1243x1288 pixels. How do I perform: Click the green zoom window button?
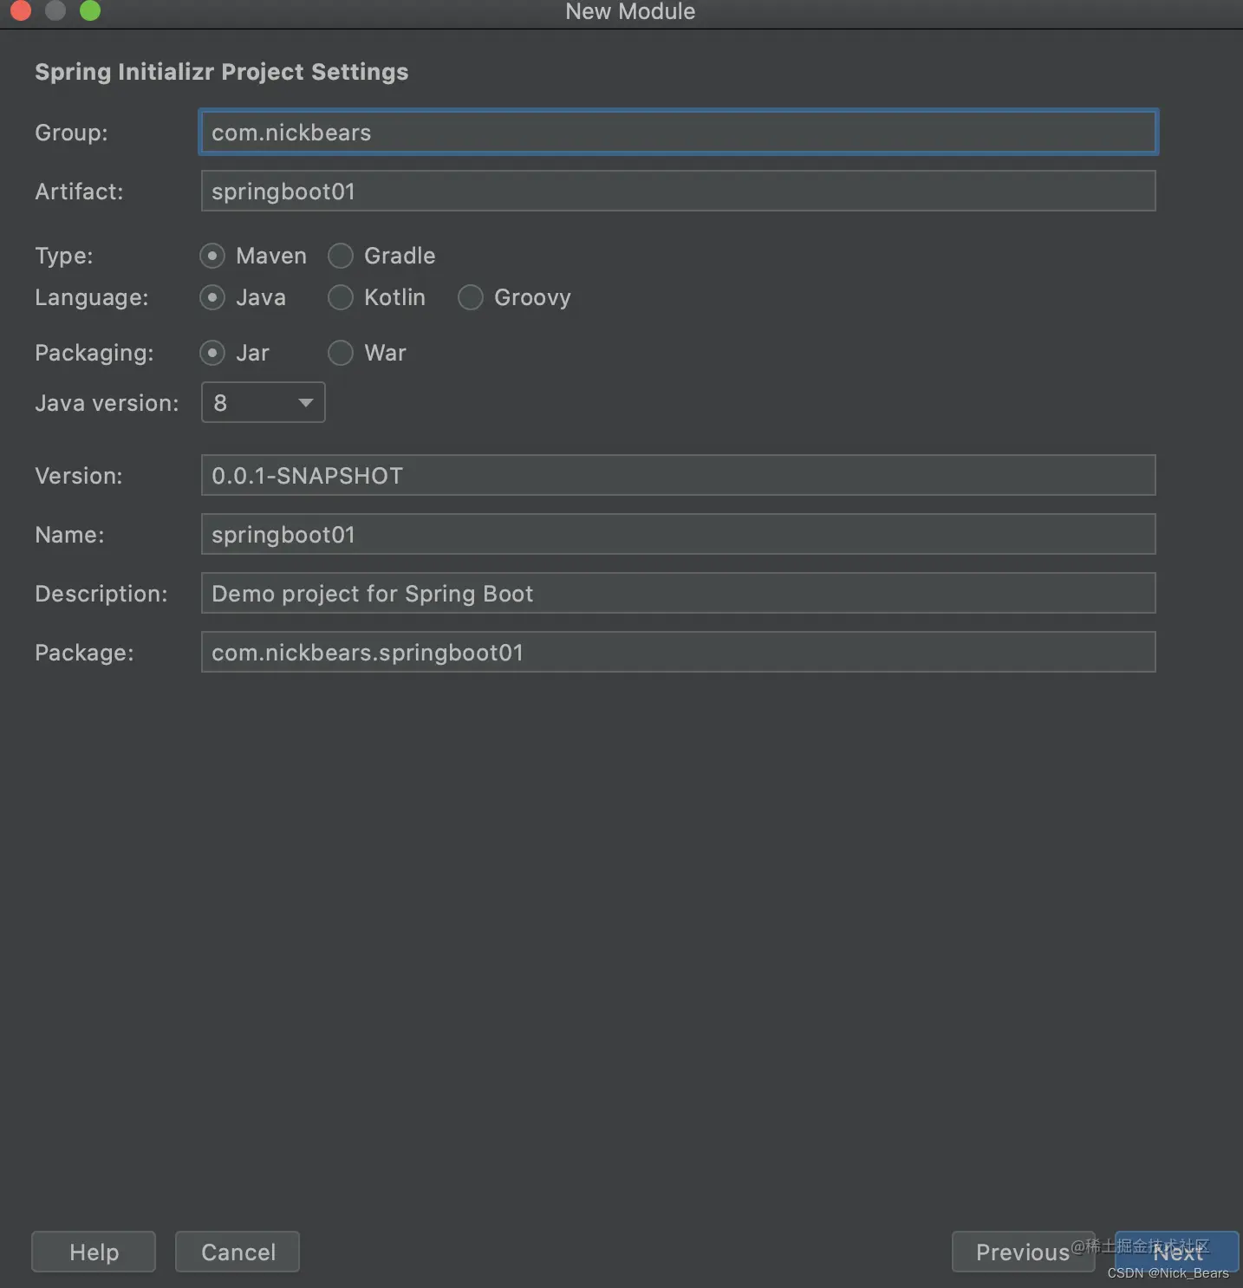click(x=90, y=10)
